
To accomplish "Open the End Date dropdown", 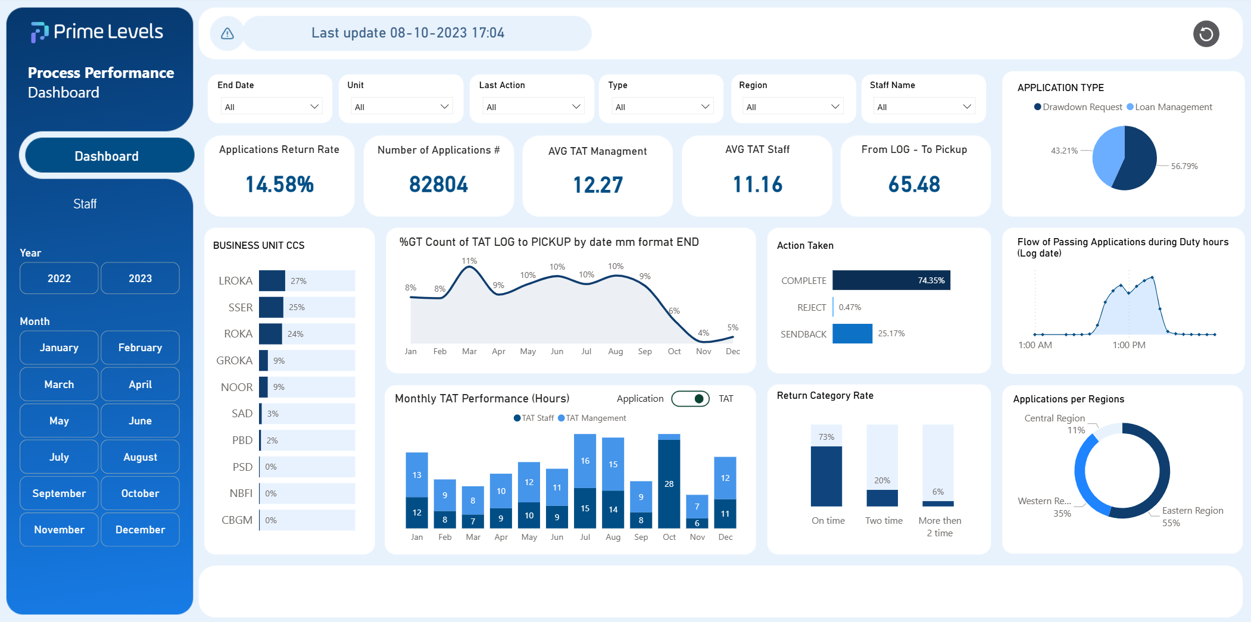I will click(x=271, y=107).
